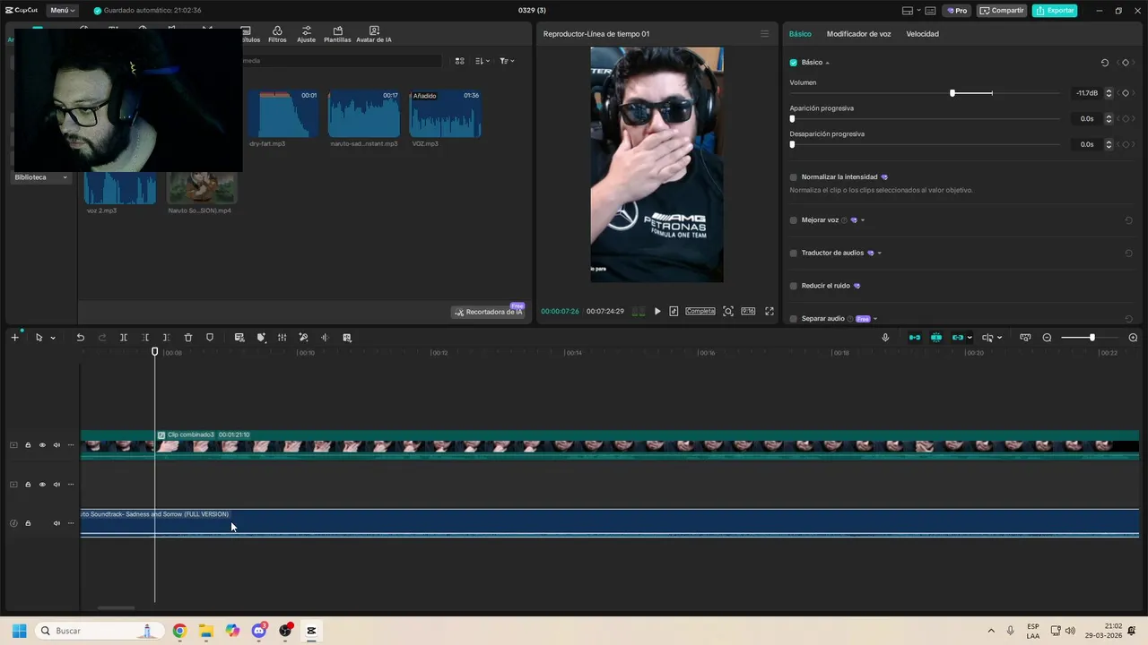Lock the Clip combinado3 video track
Viewport: 1148px width, 645px height.
28,445
